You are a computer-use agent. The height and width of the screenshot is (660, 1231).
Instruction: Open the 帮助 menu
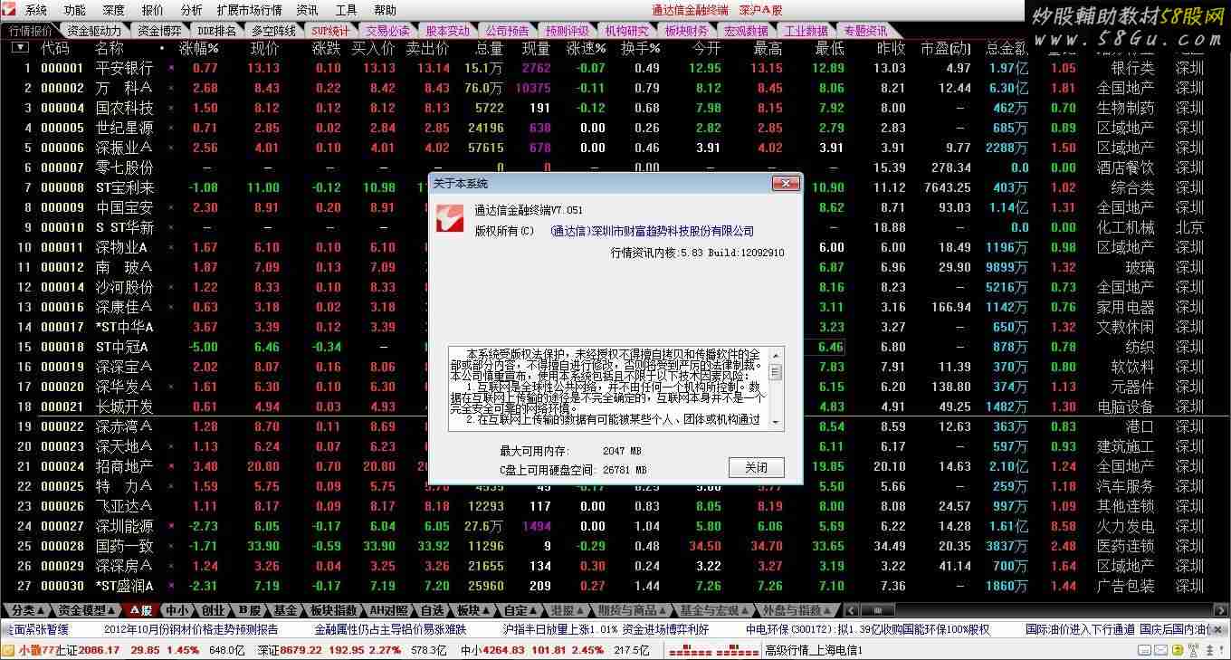[x=386, y=10]
